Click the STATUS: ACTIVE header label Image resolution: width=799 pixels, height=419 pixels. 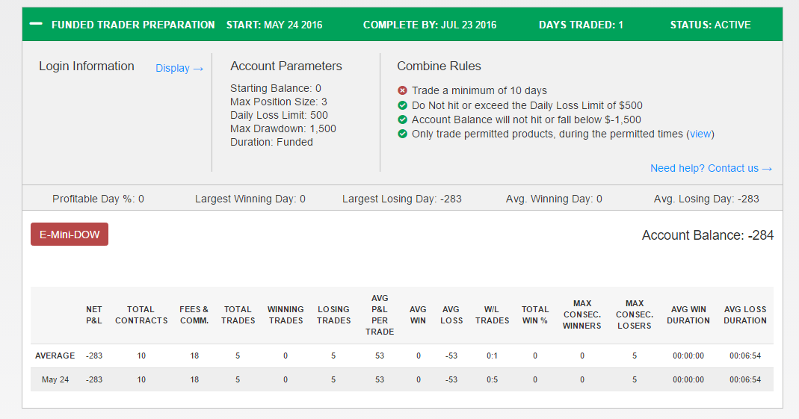click(710, 25)
